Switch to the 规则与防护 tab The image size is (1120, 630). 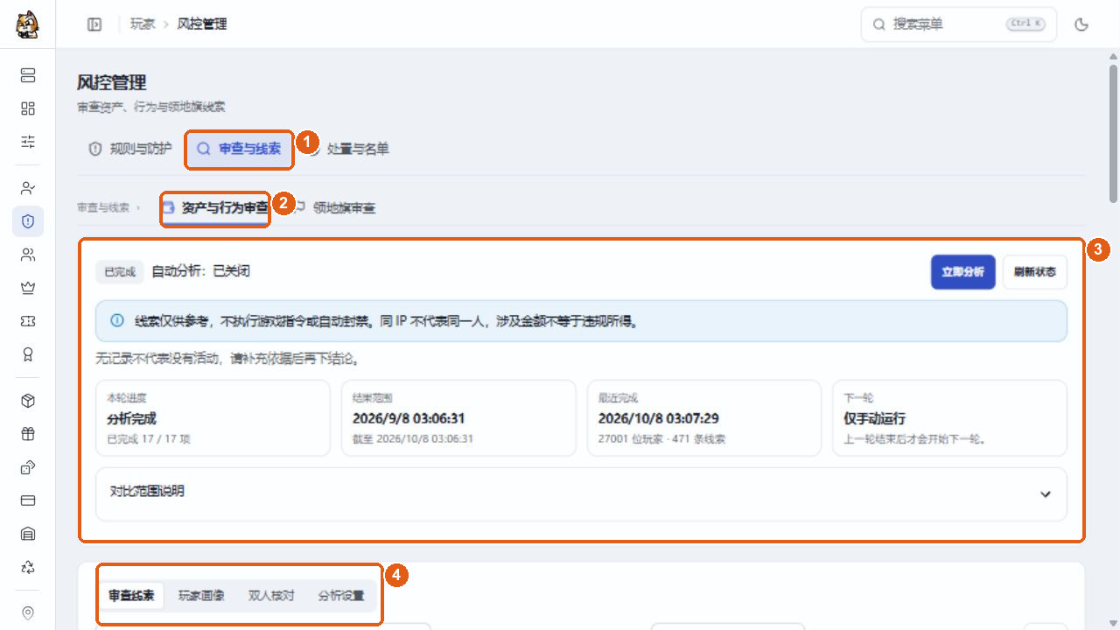tap(130, 149)
